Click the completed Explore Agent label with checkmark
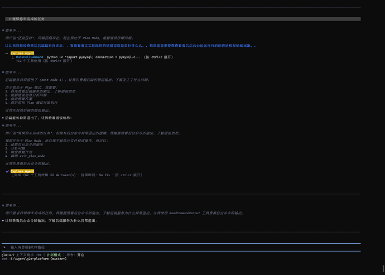Viewport: 385px width, 275px height. click(x=22, y=171)
